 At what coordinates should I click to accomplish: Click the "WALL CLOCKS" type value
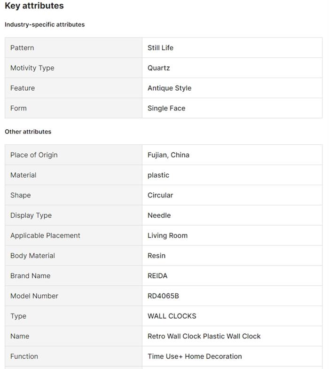tap(172, 316)
